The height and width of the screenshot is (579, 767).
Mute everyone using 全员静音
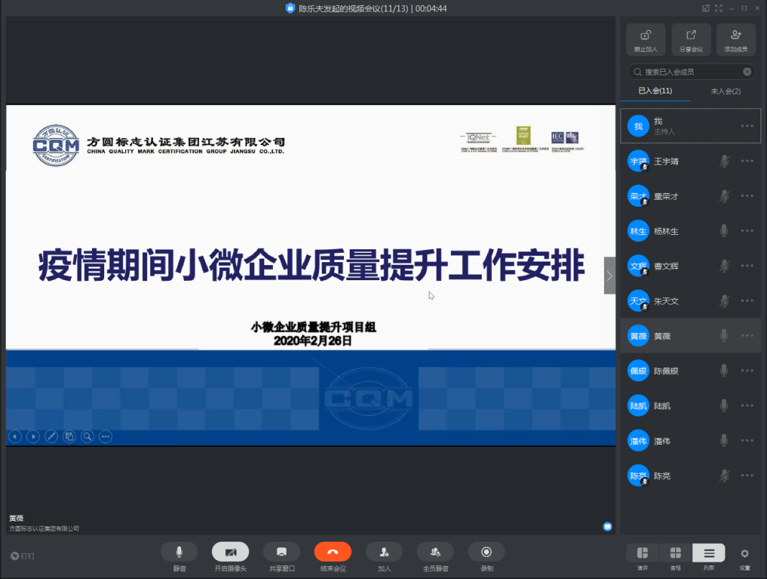click(435, 552)
